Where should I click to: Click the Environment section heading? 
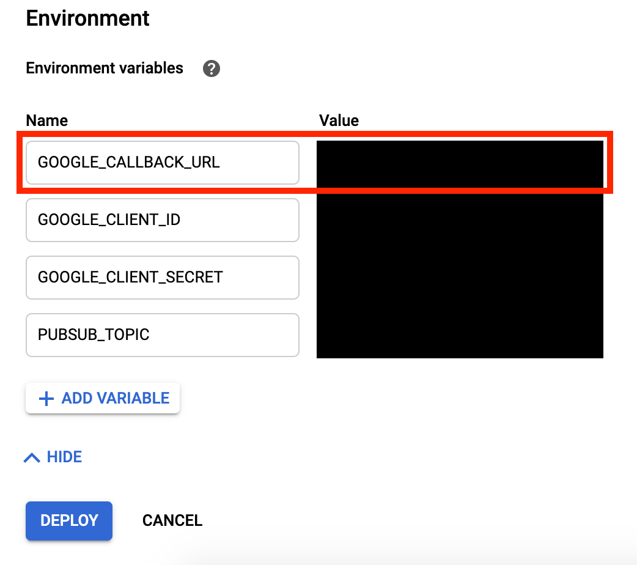point(88,18)
